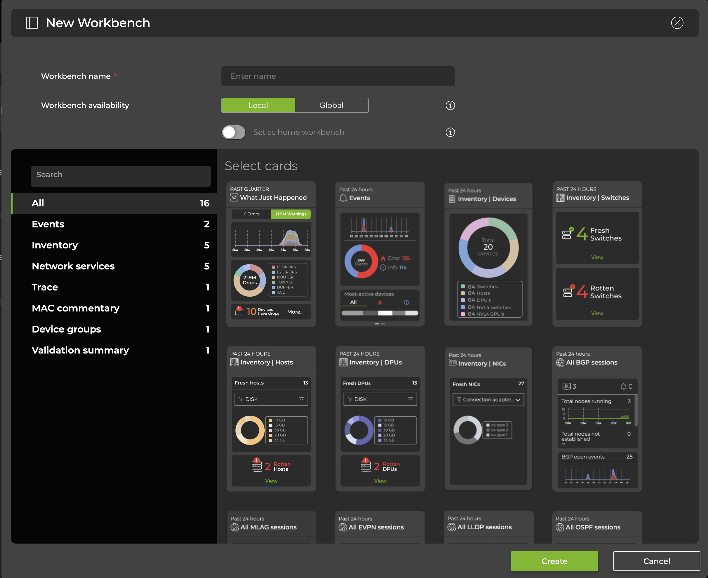This screenshot has width=708, height=578.
Task: Enable Set as home workbench
Action: coord(234,132)
